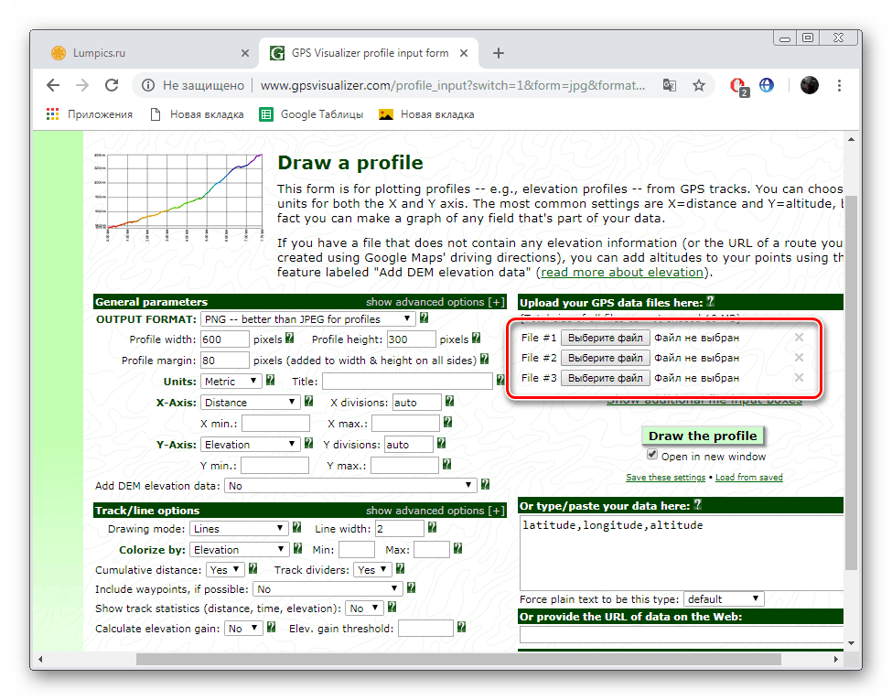
Task: Open the Google Таблицы bookmark
Action: (x=311, y=114)
